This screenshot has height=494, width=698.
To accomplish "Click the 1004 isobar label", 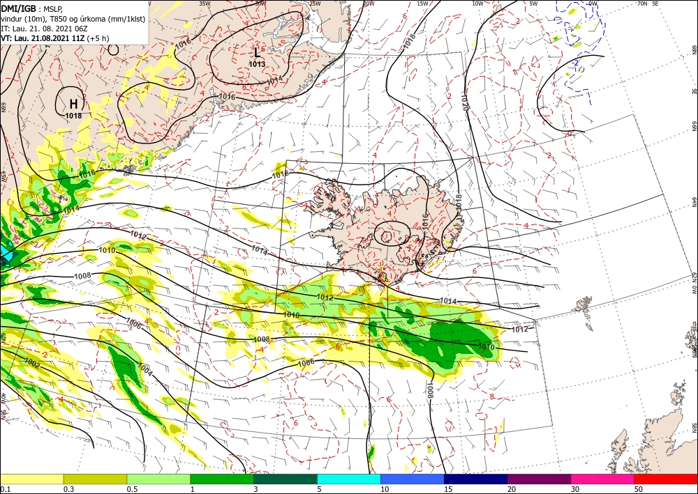I will [145, 369].
